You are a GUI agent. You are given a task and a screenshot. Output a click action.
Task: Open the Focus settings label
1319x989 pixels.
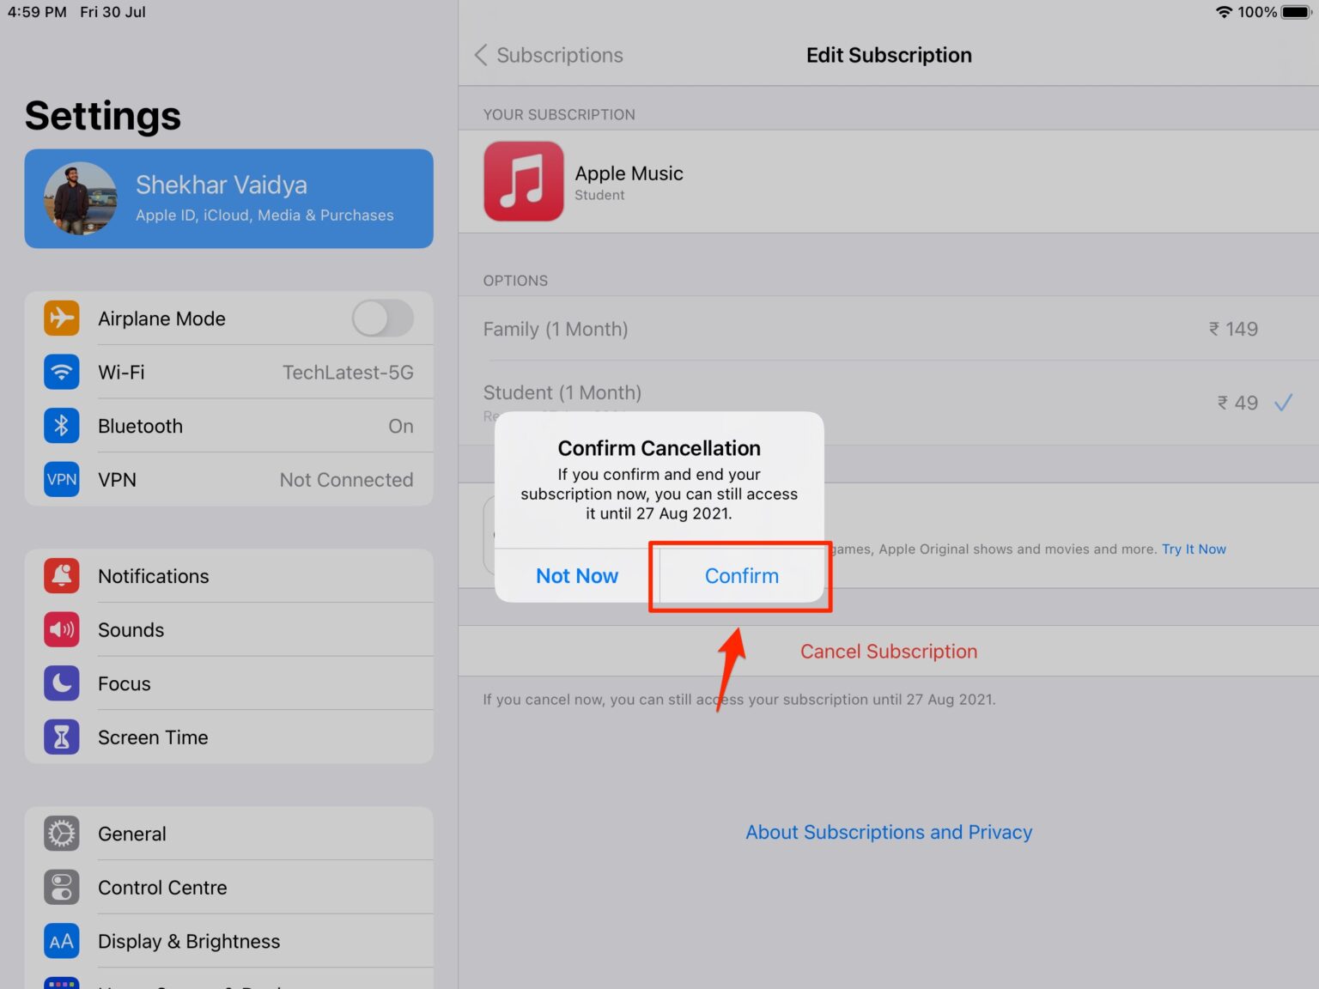click(x=125, y=683)
